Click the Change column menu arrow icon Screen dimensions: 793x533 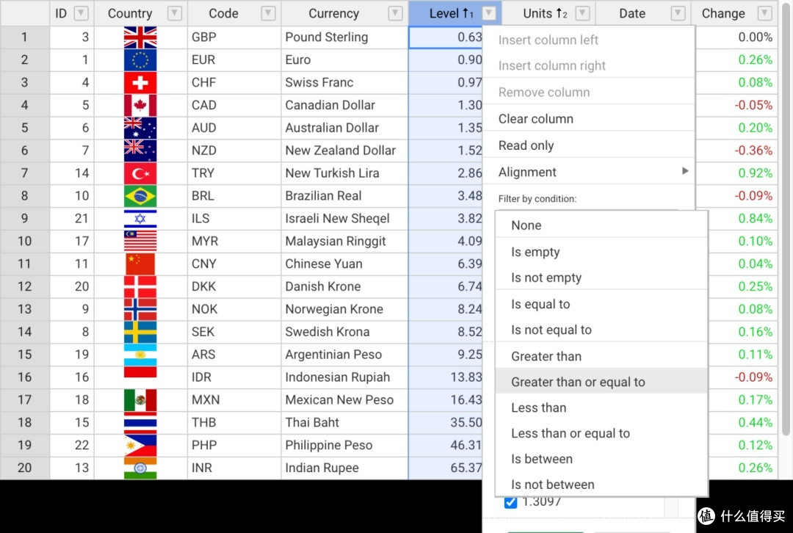coord(764,13)
